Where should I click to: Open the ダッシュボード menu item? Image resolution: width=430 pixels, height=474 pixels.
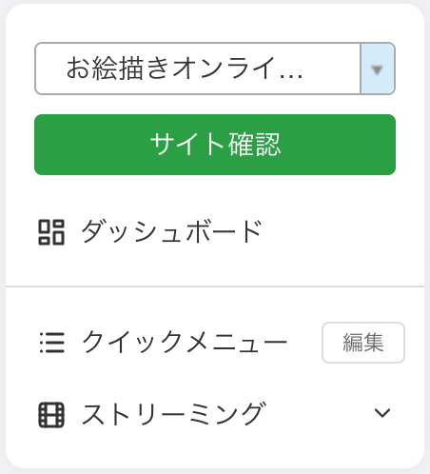151,232
